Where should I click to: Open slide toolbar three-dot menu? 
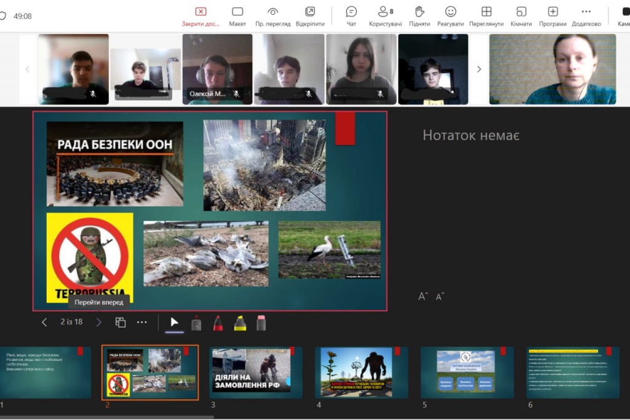click(x=142, y=322)
